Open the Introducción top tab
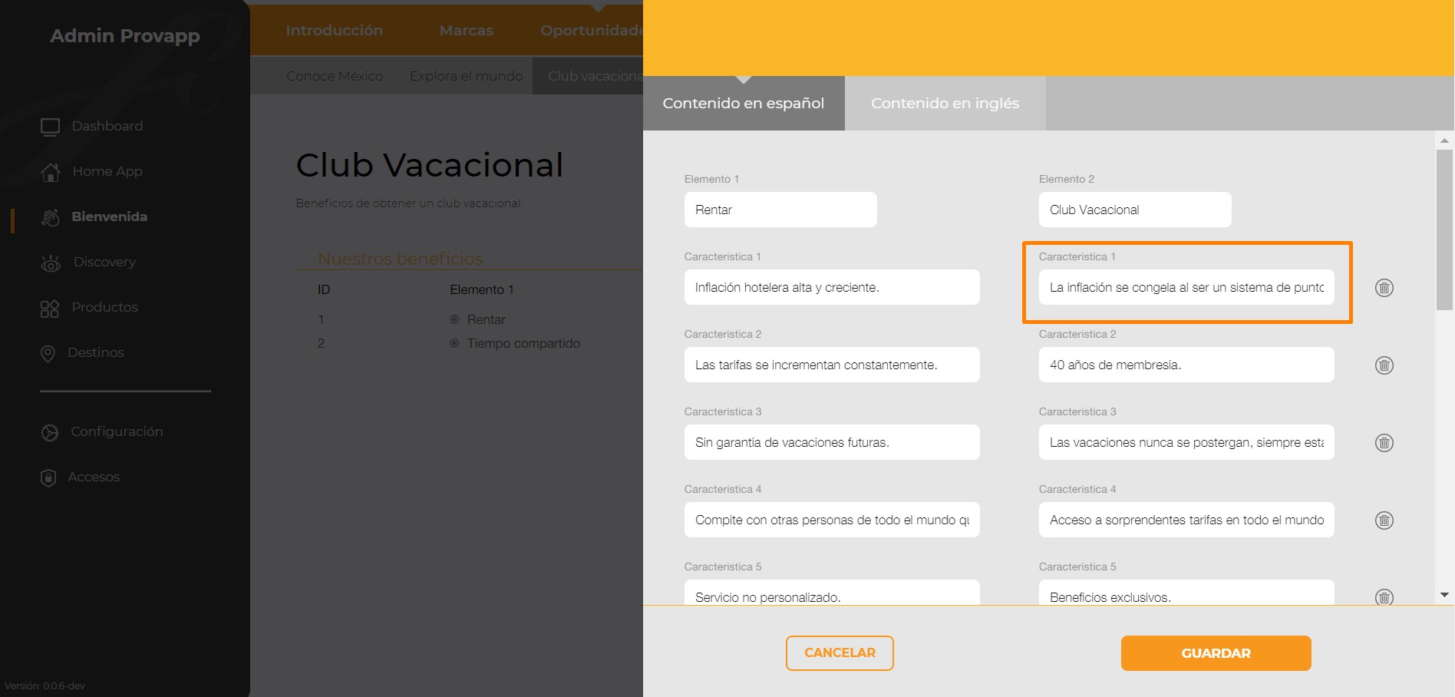 pyautogui.click(x=335, y=31)
